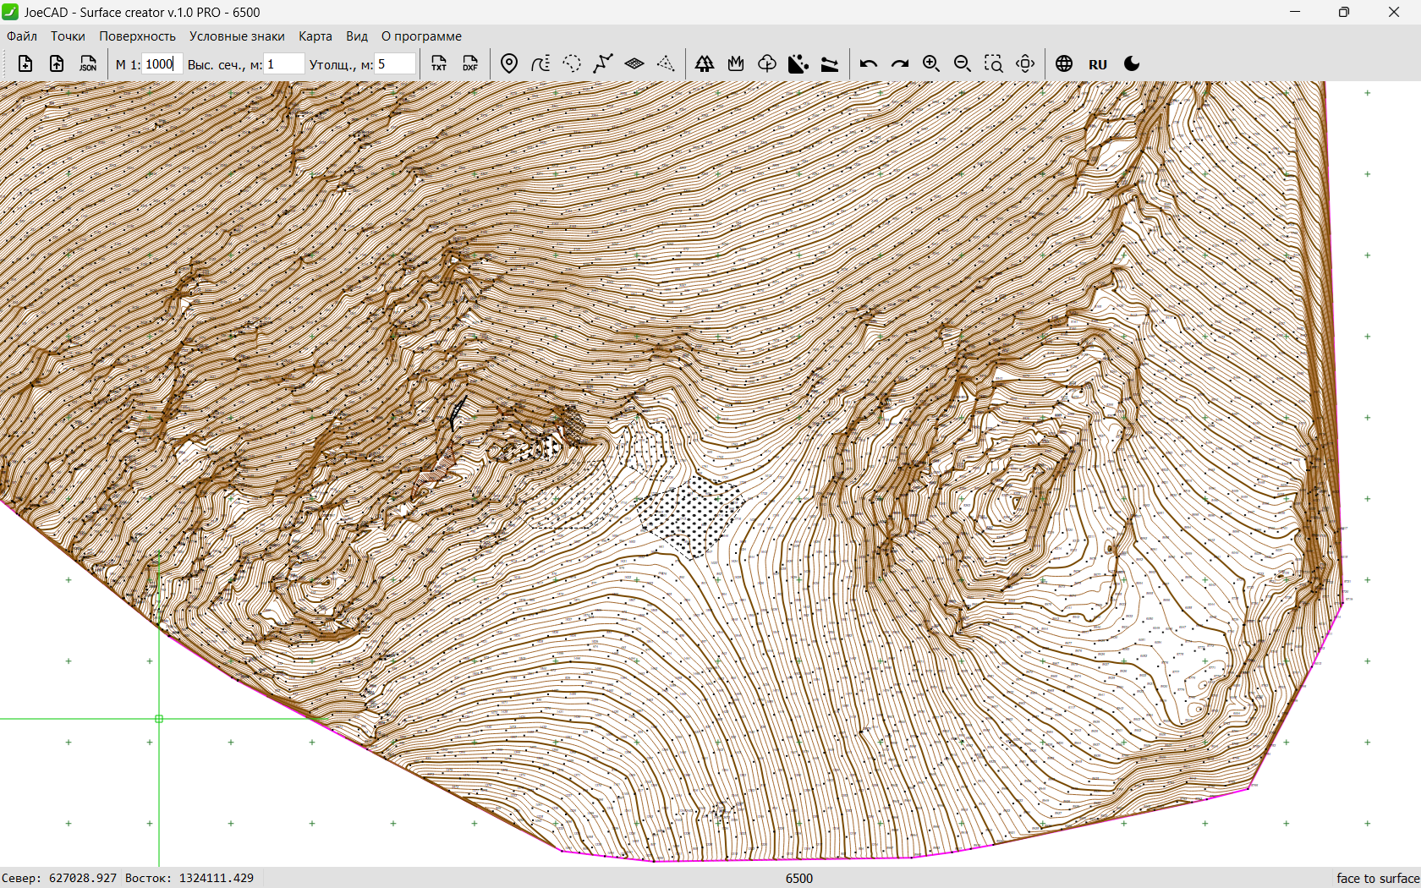Viewport: 1421px width, 888px height.
Task: Click the TXT file export icon
Action: click(439, 63)
